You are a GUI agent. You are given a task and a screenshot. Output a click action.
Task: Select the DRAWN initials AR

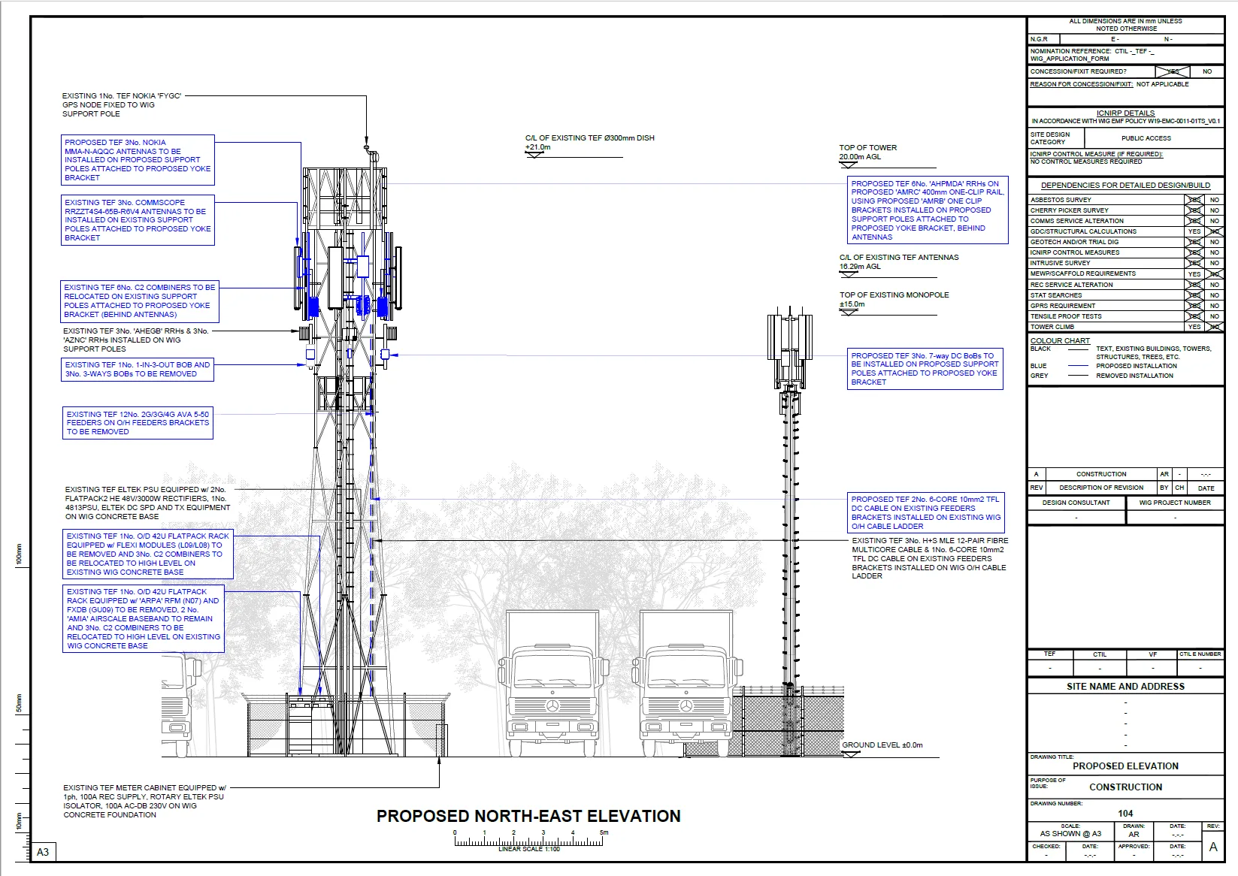click(1134, 834)
